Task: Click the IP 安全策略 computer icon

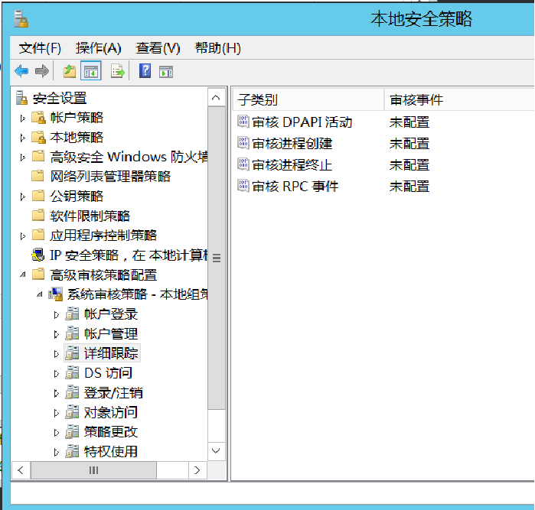Action: 38,255
